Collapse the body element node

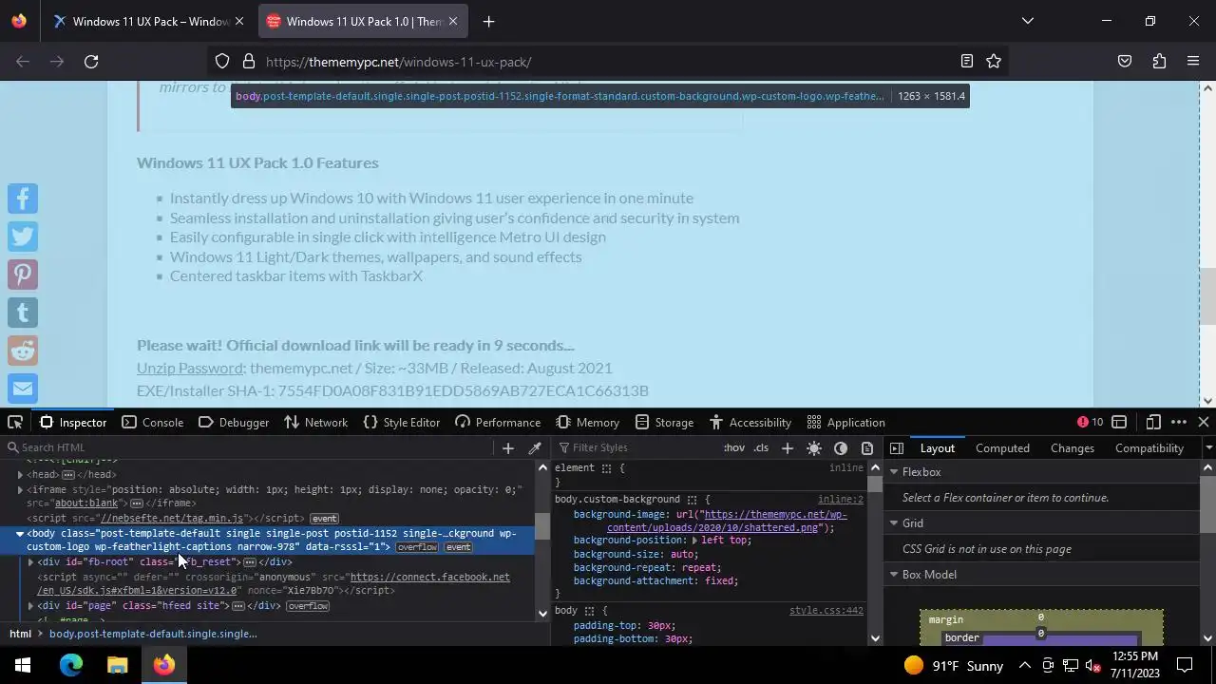click(20, 534)
